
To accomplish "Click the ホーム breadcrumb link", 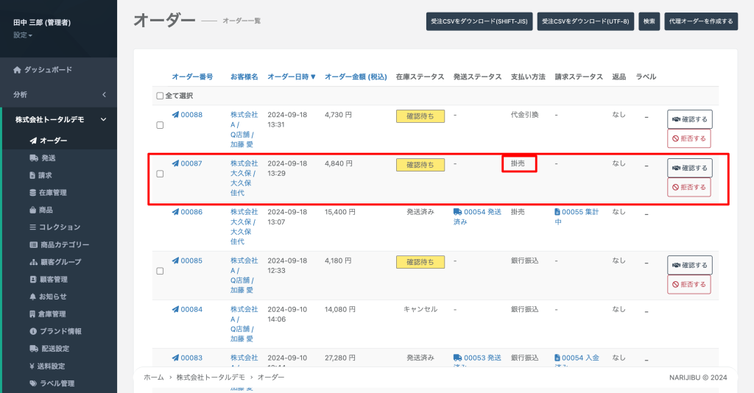I will point(154,377).
